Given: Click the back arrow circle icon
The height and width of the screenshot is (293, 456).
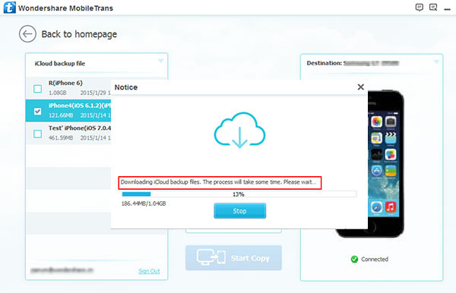Looking at the screenshot, I should (x=27, y=34).
